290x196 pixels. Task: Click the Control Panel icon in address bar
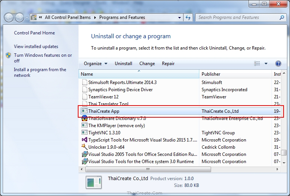point(34,17)
